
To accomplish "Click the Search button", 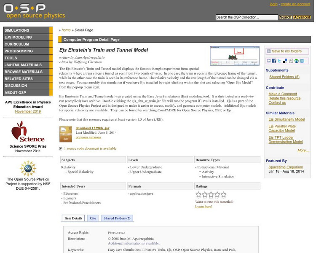I will pyautogui.click(x=285, y=17).
